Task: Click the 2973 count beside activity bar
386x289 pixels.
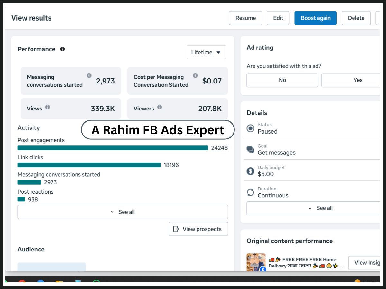Action: 50,182
